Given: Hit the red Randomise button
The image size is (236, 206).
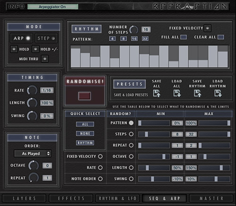Looking at the screenshot, I should click(x=84, y=96).
